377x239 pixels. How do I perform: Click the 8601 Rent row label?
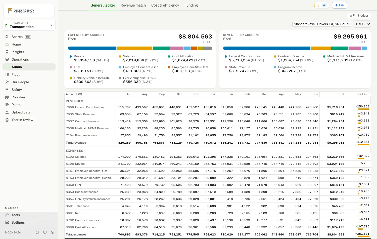pyautogui.click(x=74, y=213)
